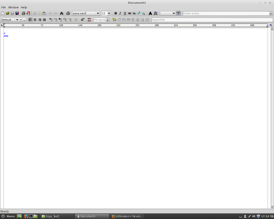Viewport: 274px width, 219px height.
Task: Open the File menu
Action: click(3, 7)
